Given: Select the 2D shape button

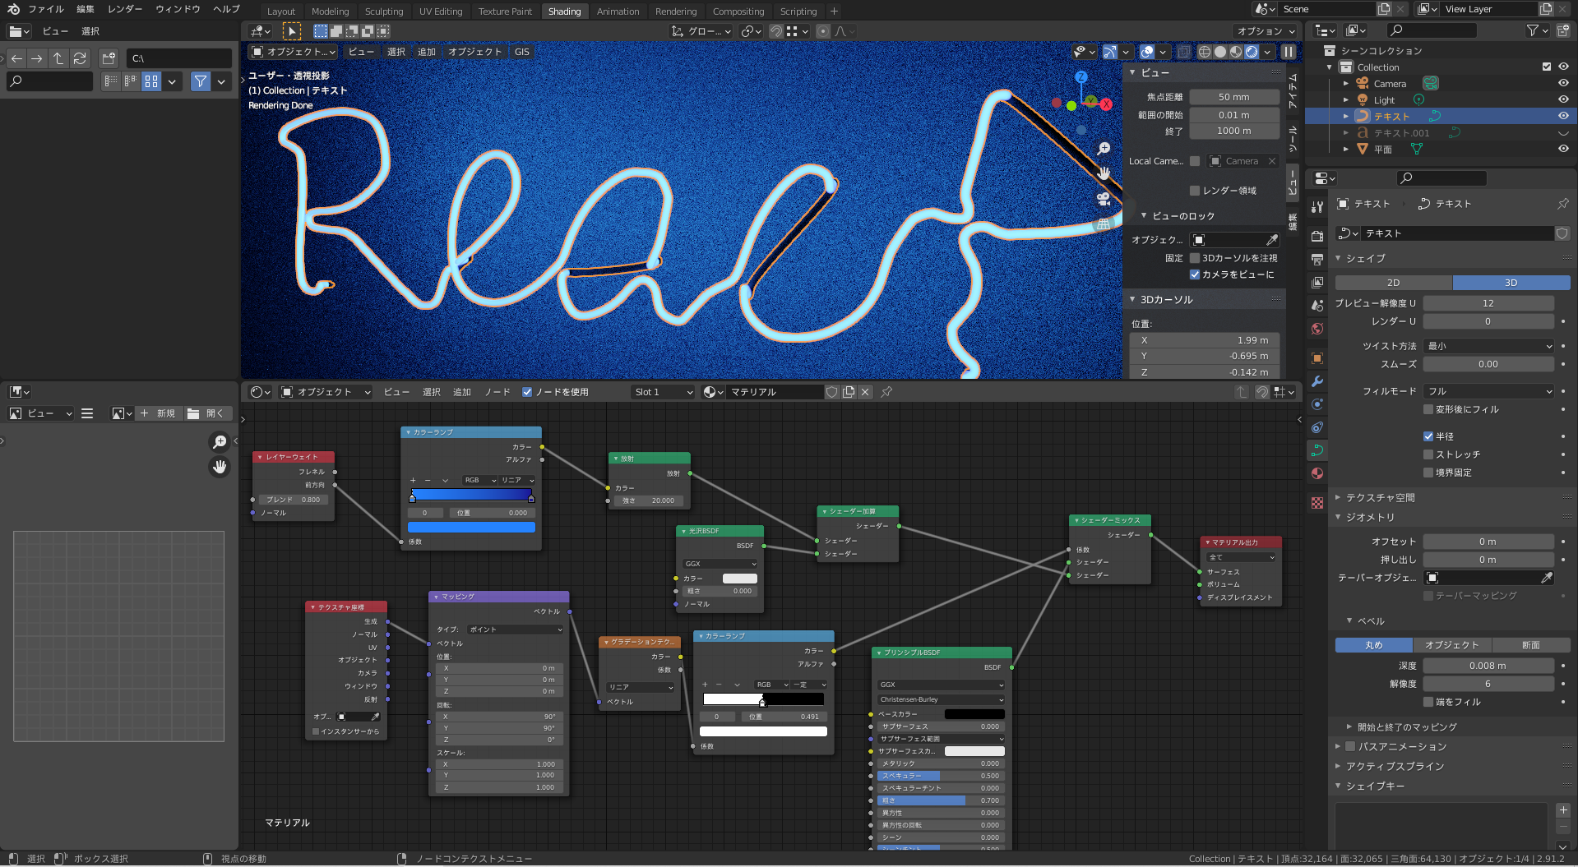Looking at the screenshot, I should pos(1393,283).
